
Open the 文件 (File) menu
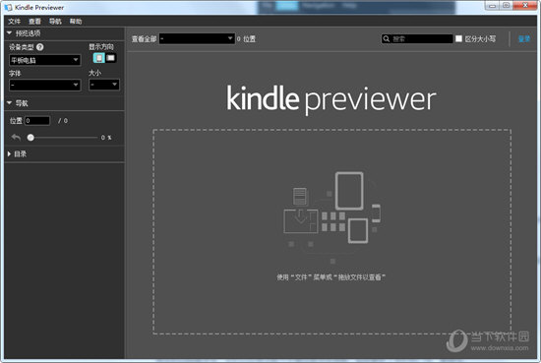pos(15,22)
